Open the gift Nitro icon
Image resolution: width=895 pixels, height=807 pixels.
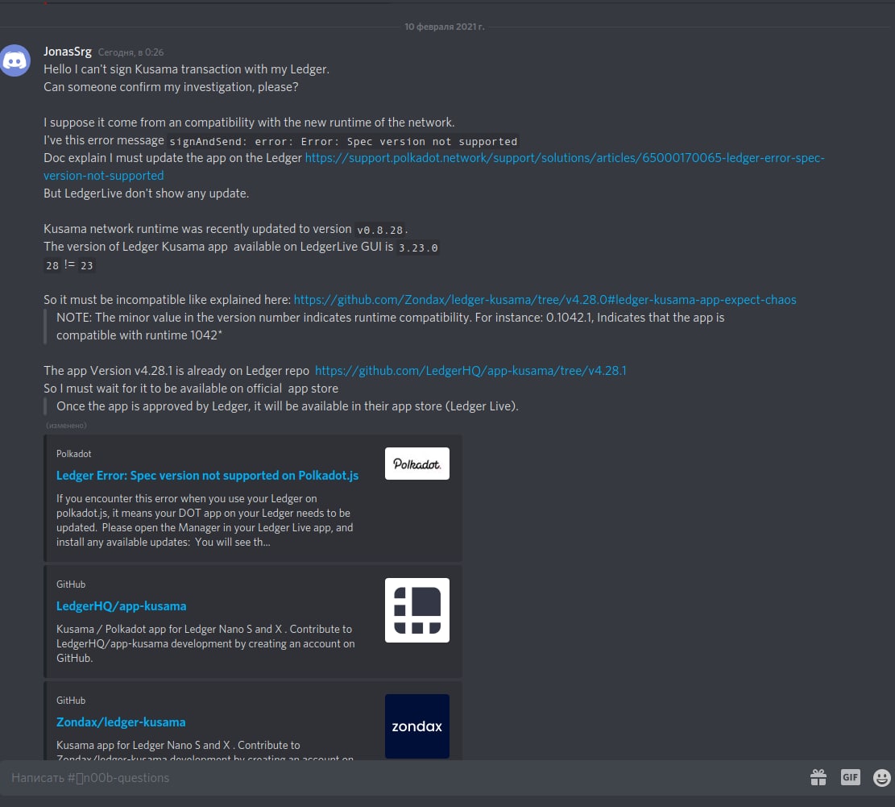[818, 777]
